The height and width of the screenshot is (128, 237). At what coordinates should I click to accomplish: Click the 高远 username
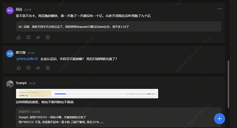click(x=19, y=10)
